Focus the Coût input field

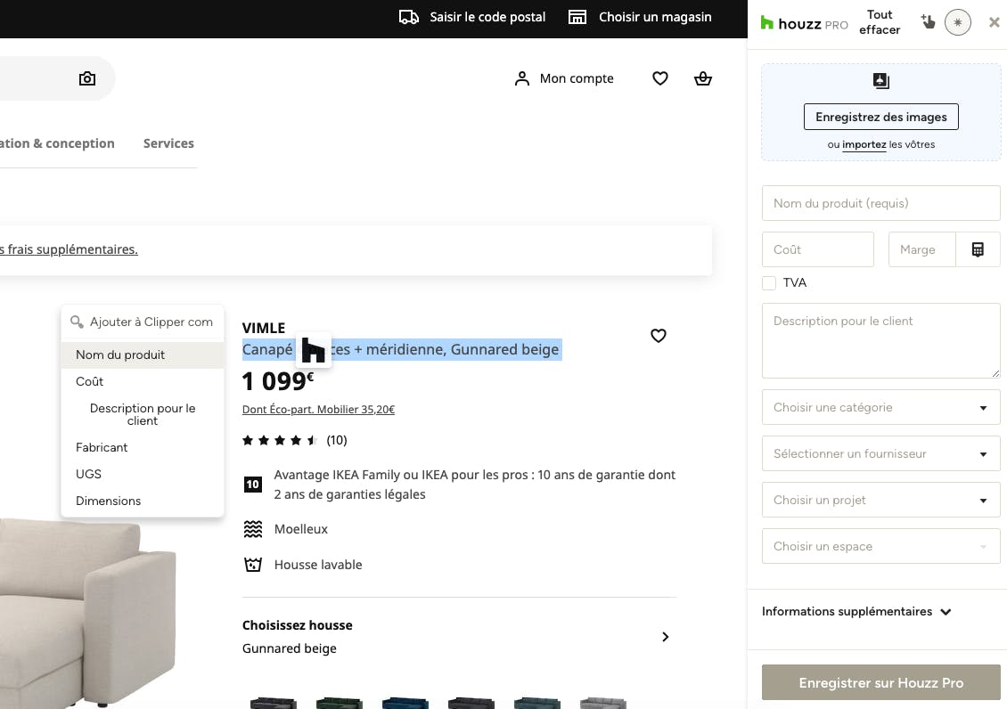click(x=817, y=249)
